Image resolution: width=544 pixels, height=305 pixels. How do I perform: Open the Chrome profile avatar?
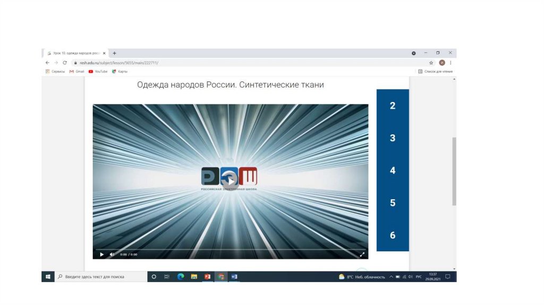click(441, 63)
